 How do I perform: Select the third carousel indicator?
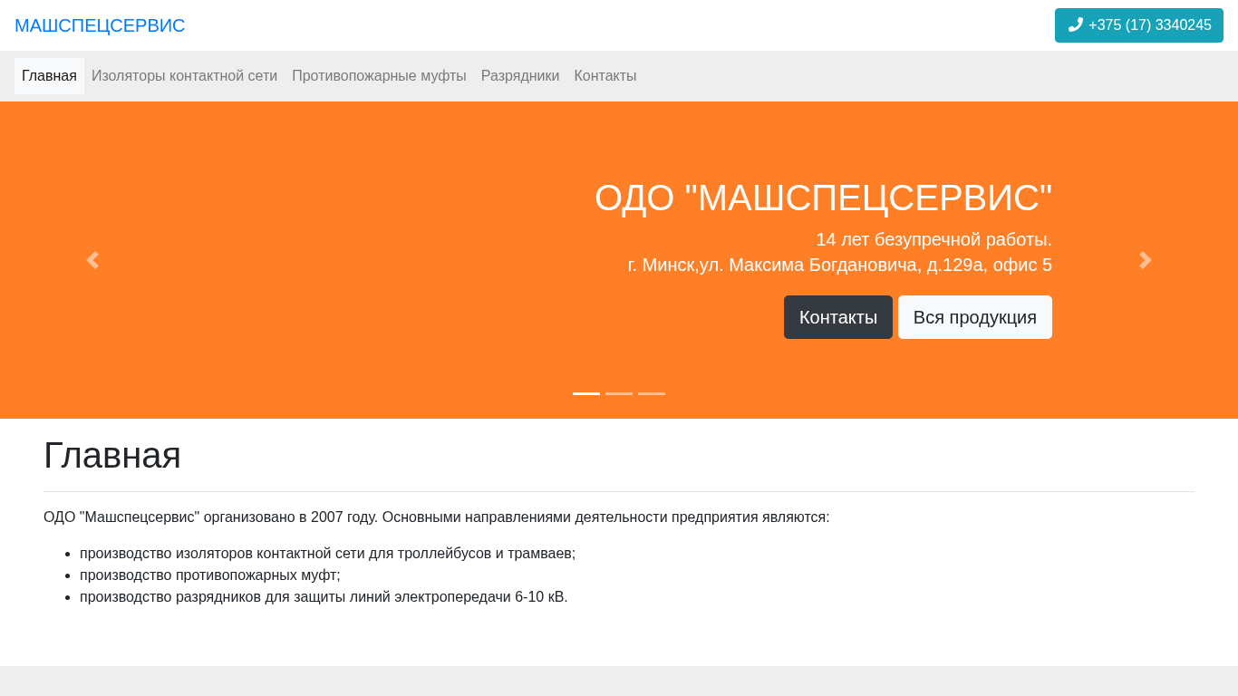(x=652, y=393)
